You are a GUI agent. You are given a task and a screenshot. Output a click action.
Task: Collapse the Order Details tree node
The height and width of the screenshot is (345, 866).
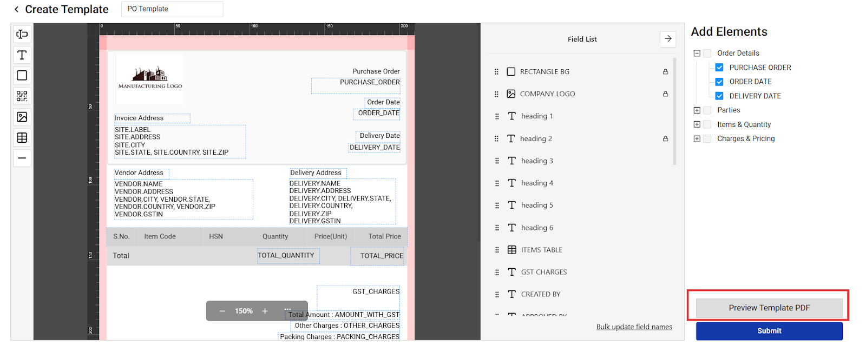point(697,53)
